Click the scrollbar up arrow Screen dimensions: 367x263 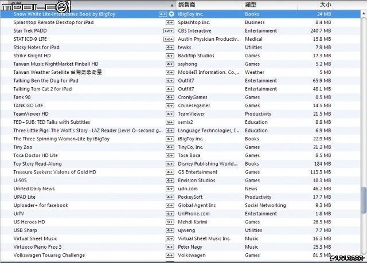click(x=364, y=14)
